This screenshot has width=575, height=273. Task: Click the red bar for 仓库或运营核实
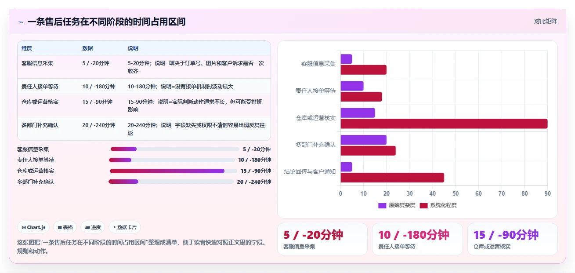(x=444, y=124)
